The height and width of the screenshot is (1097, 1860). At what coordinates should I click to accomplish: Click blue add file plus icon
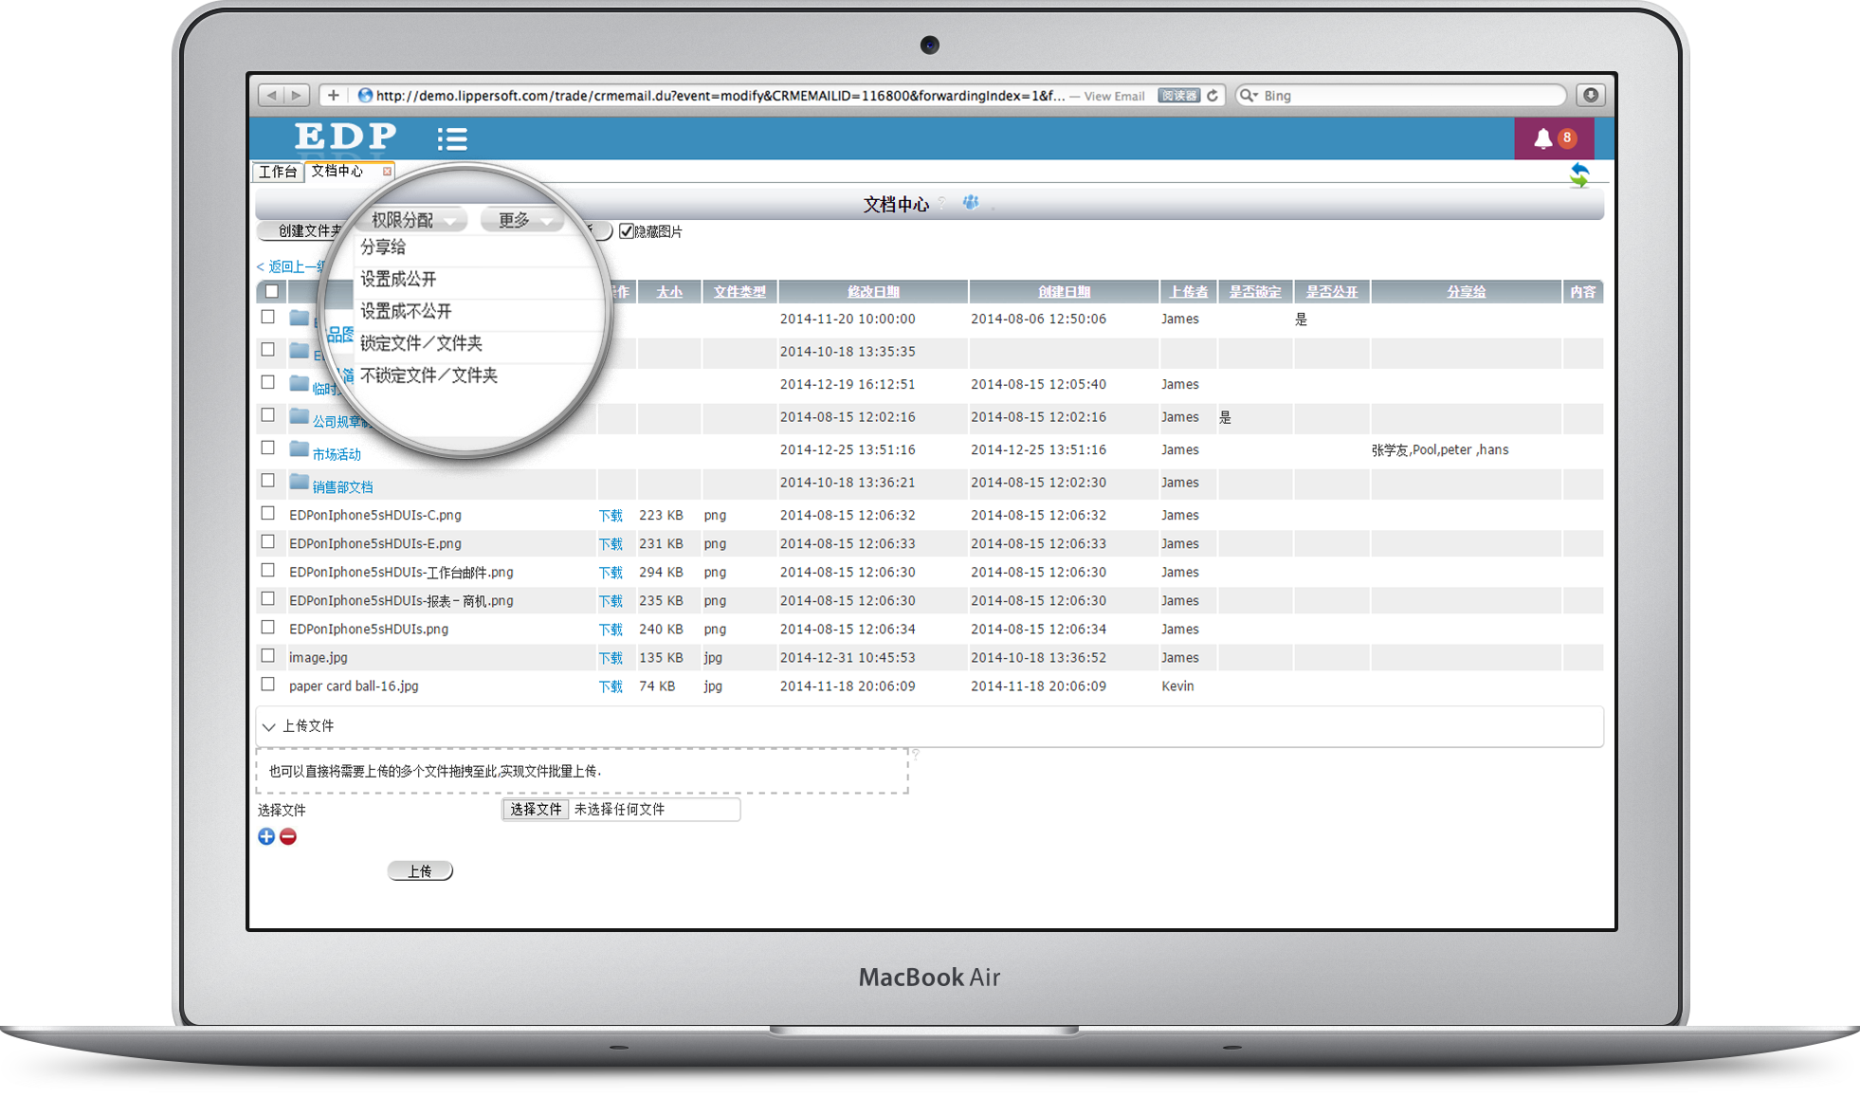[x=266, y=836]
